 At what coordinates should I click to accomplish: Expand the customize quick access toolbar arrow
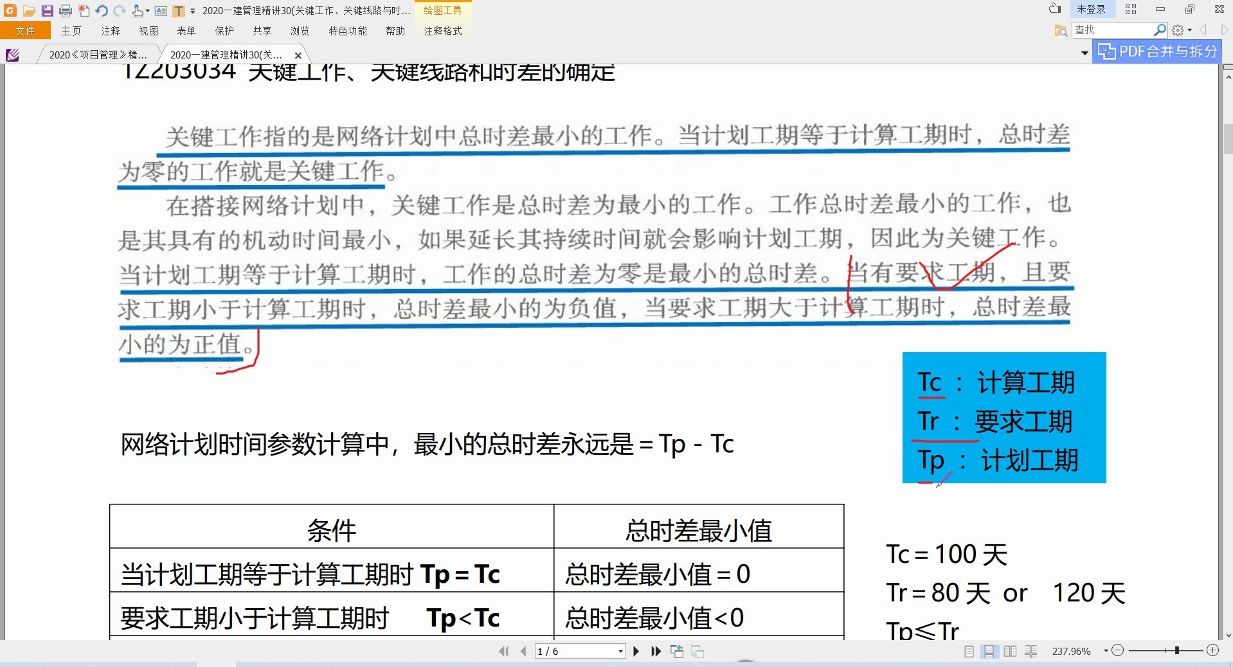coord(192,11)
